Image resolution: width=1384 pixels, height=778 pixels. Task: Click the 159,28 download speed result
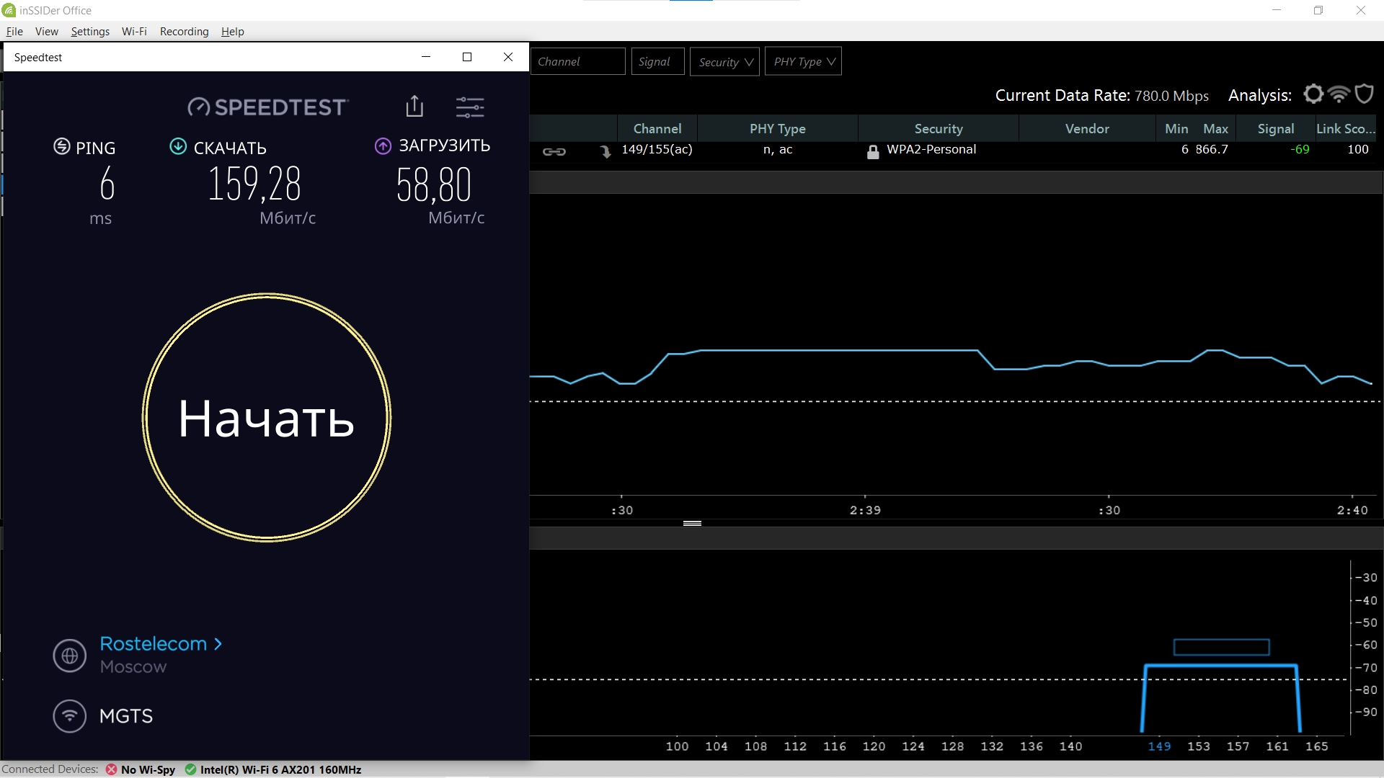[254, 184]
